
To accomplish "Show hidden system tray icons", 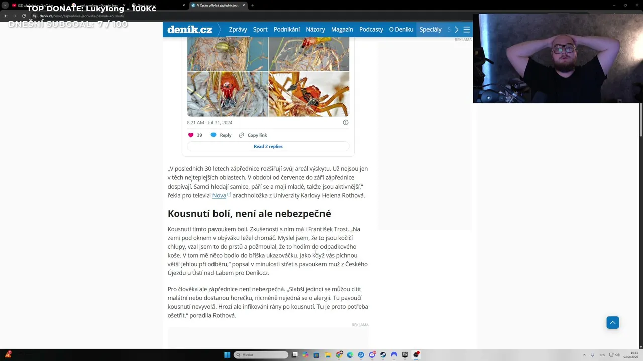I will click(x=584, y=355).
